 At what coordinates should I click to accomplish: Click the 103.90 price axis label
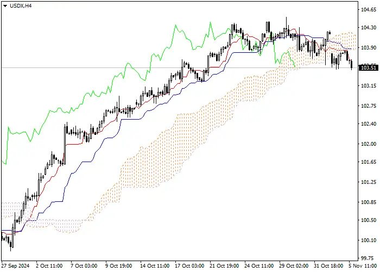coord(369,48)
